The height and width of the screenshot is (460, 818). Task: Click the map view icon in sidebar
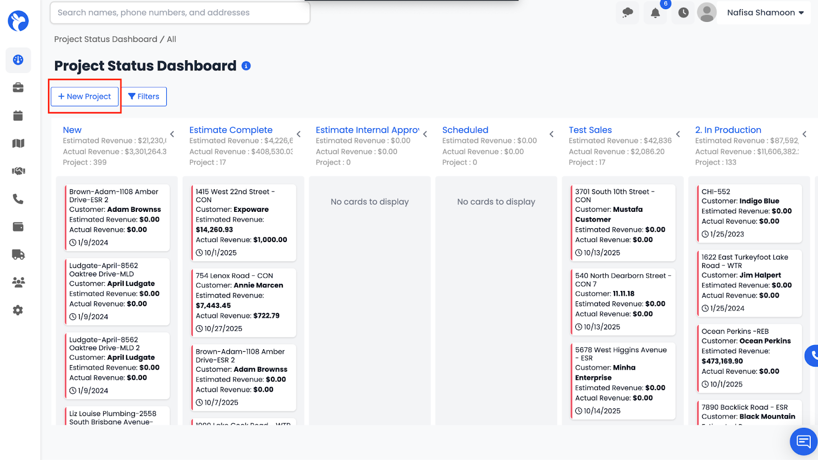pos(18,143)
